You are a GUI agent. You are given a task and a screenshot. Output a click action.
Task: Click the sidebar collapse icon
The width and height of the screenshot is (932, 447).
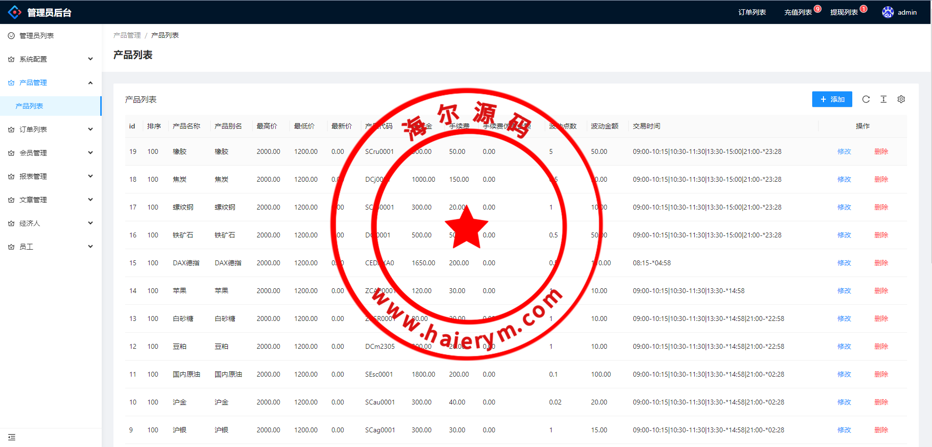(12, 437)
